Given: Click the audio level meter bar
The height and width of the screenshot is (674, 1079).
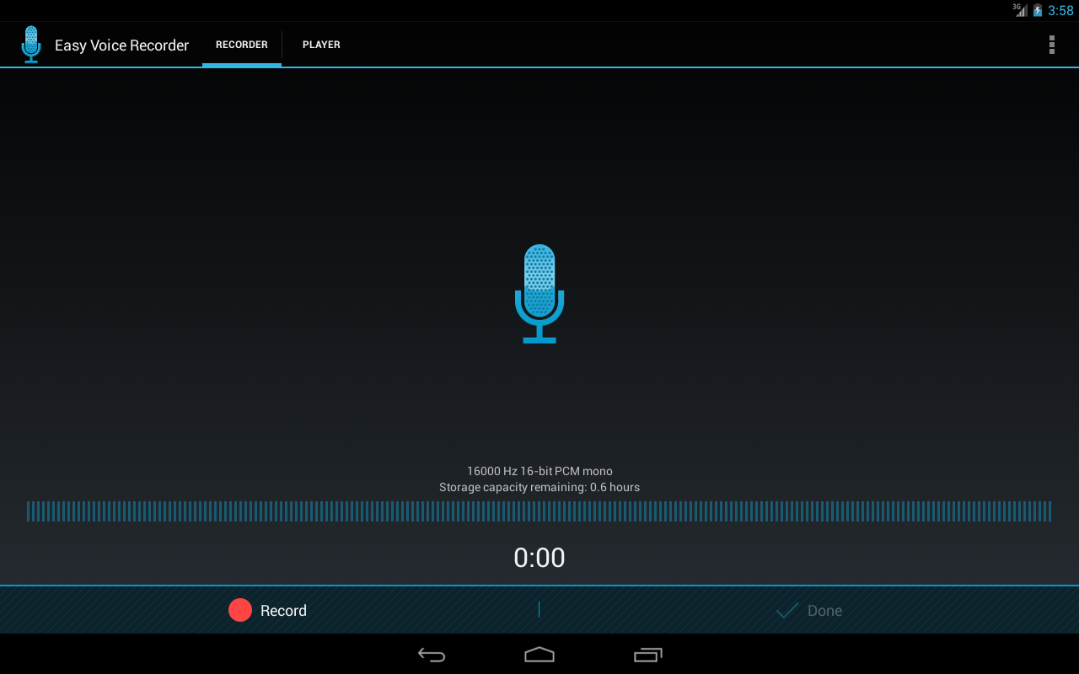Looking at the screenshot, I should [539, 511].
